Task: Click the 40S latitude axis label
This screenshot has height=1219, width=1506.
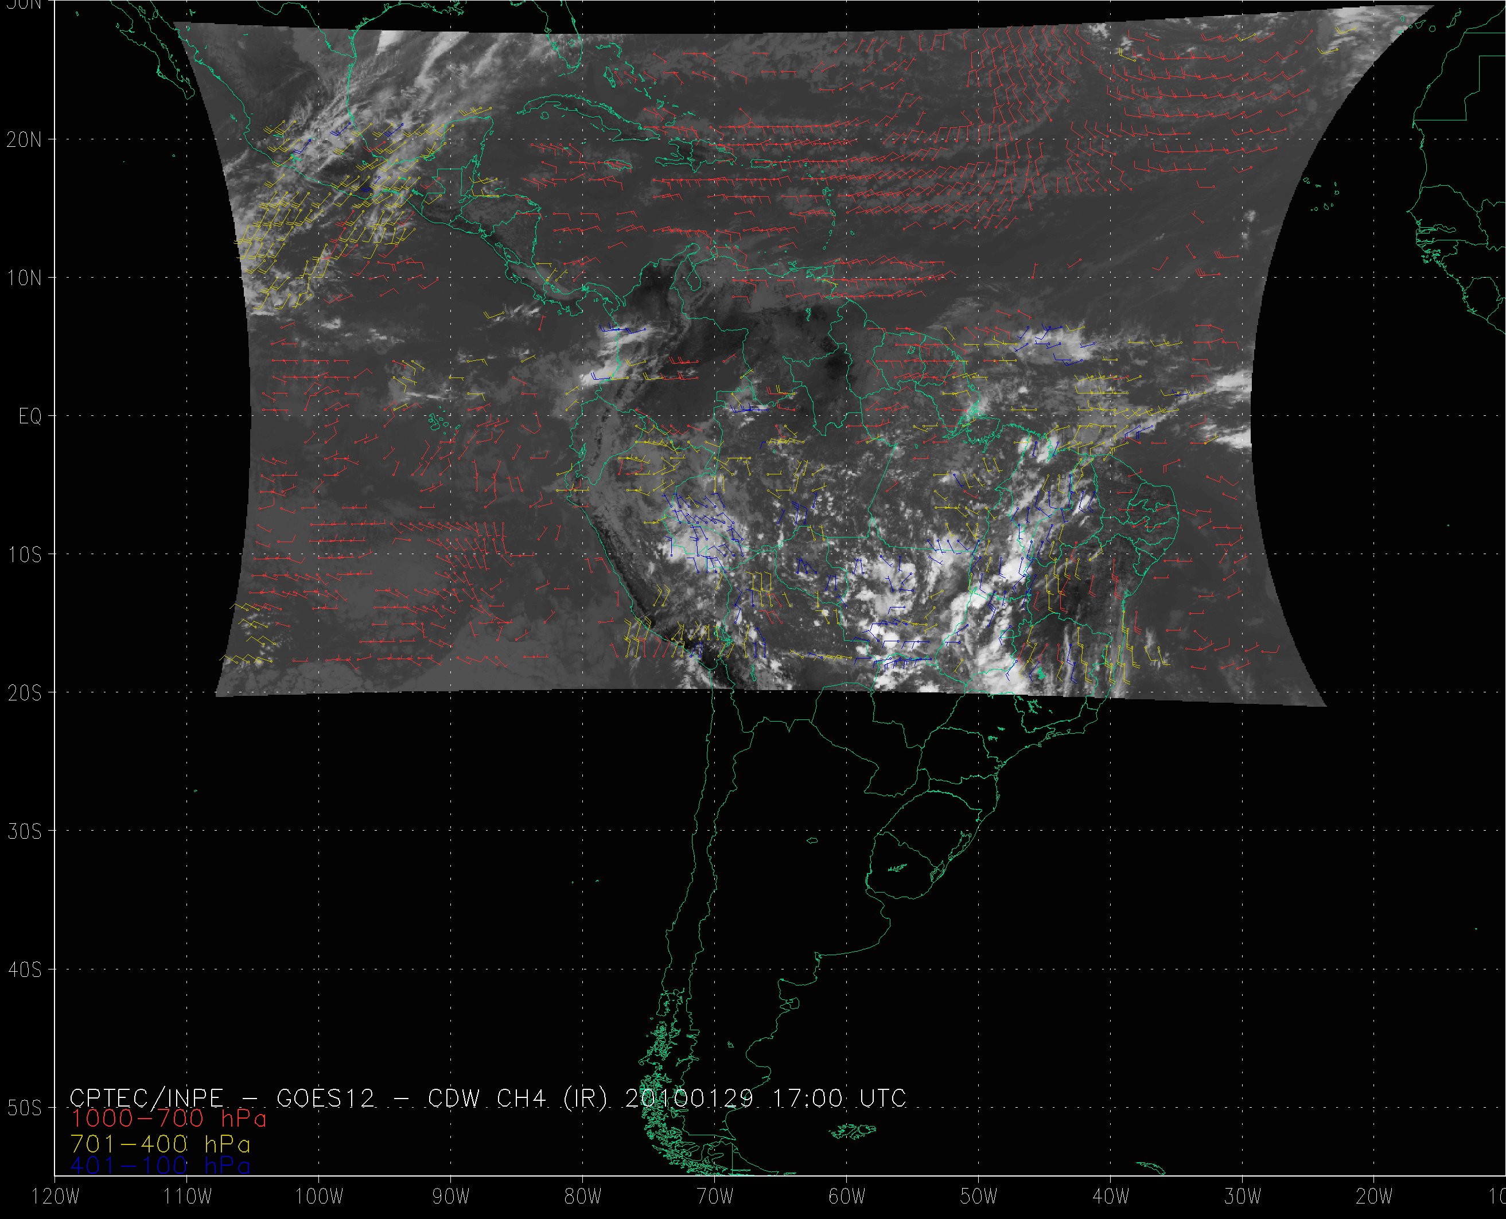Action: click(x=24, y=969)
